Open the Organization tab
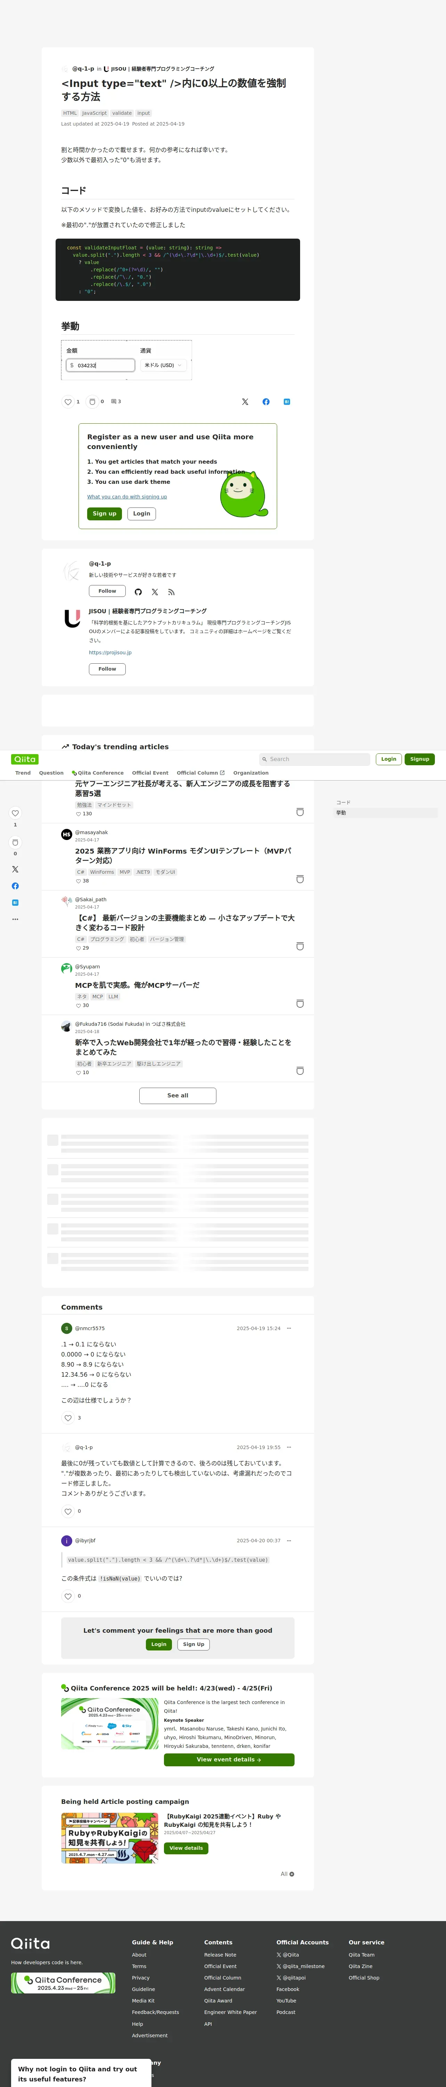Image resolution: width=446 pixels, height=2087 pixels. point(251,773)
